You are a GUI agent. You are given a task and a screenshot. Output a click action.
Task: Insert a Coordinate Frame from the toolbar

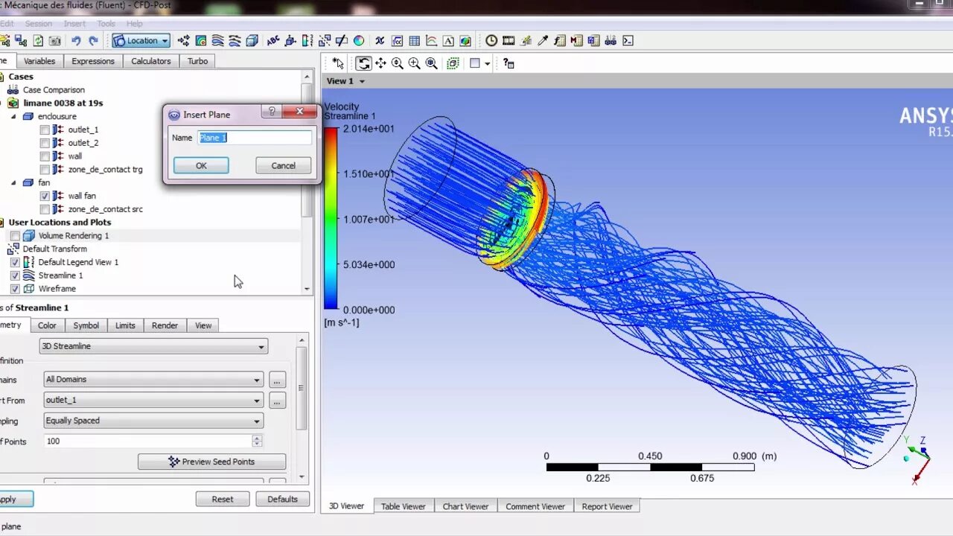coord(290,41)
